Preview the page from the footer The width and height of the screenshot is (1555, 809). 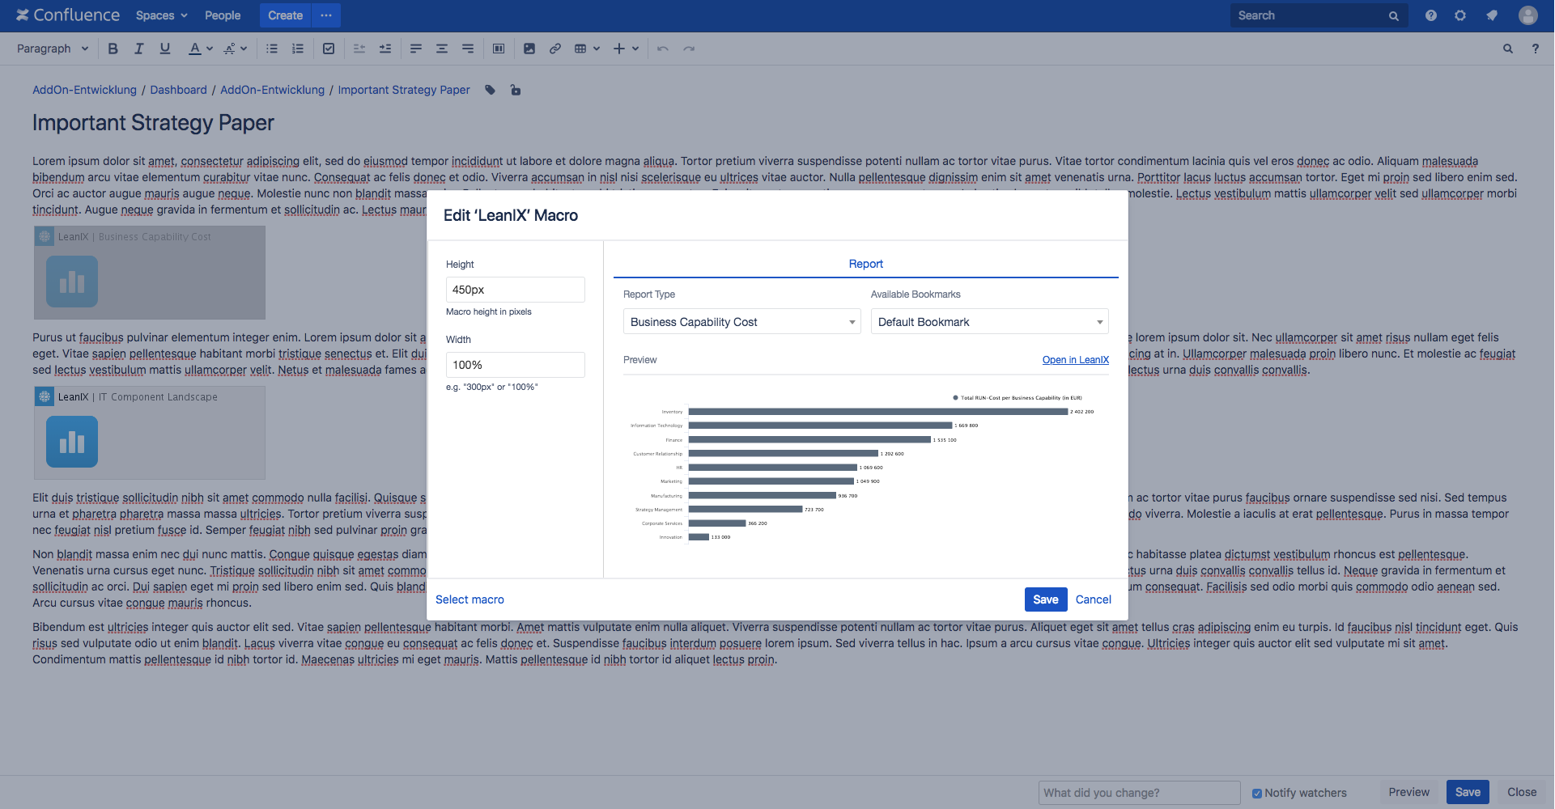click(1409, 793)
